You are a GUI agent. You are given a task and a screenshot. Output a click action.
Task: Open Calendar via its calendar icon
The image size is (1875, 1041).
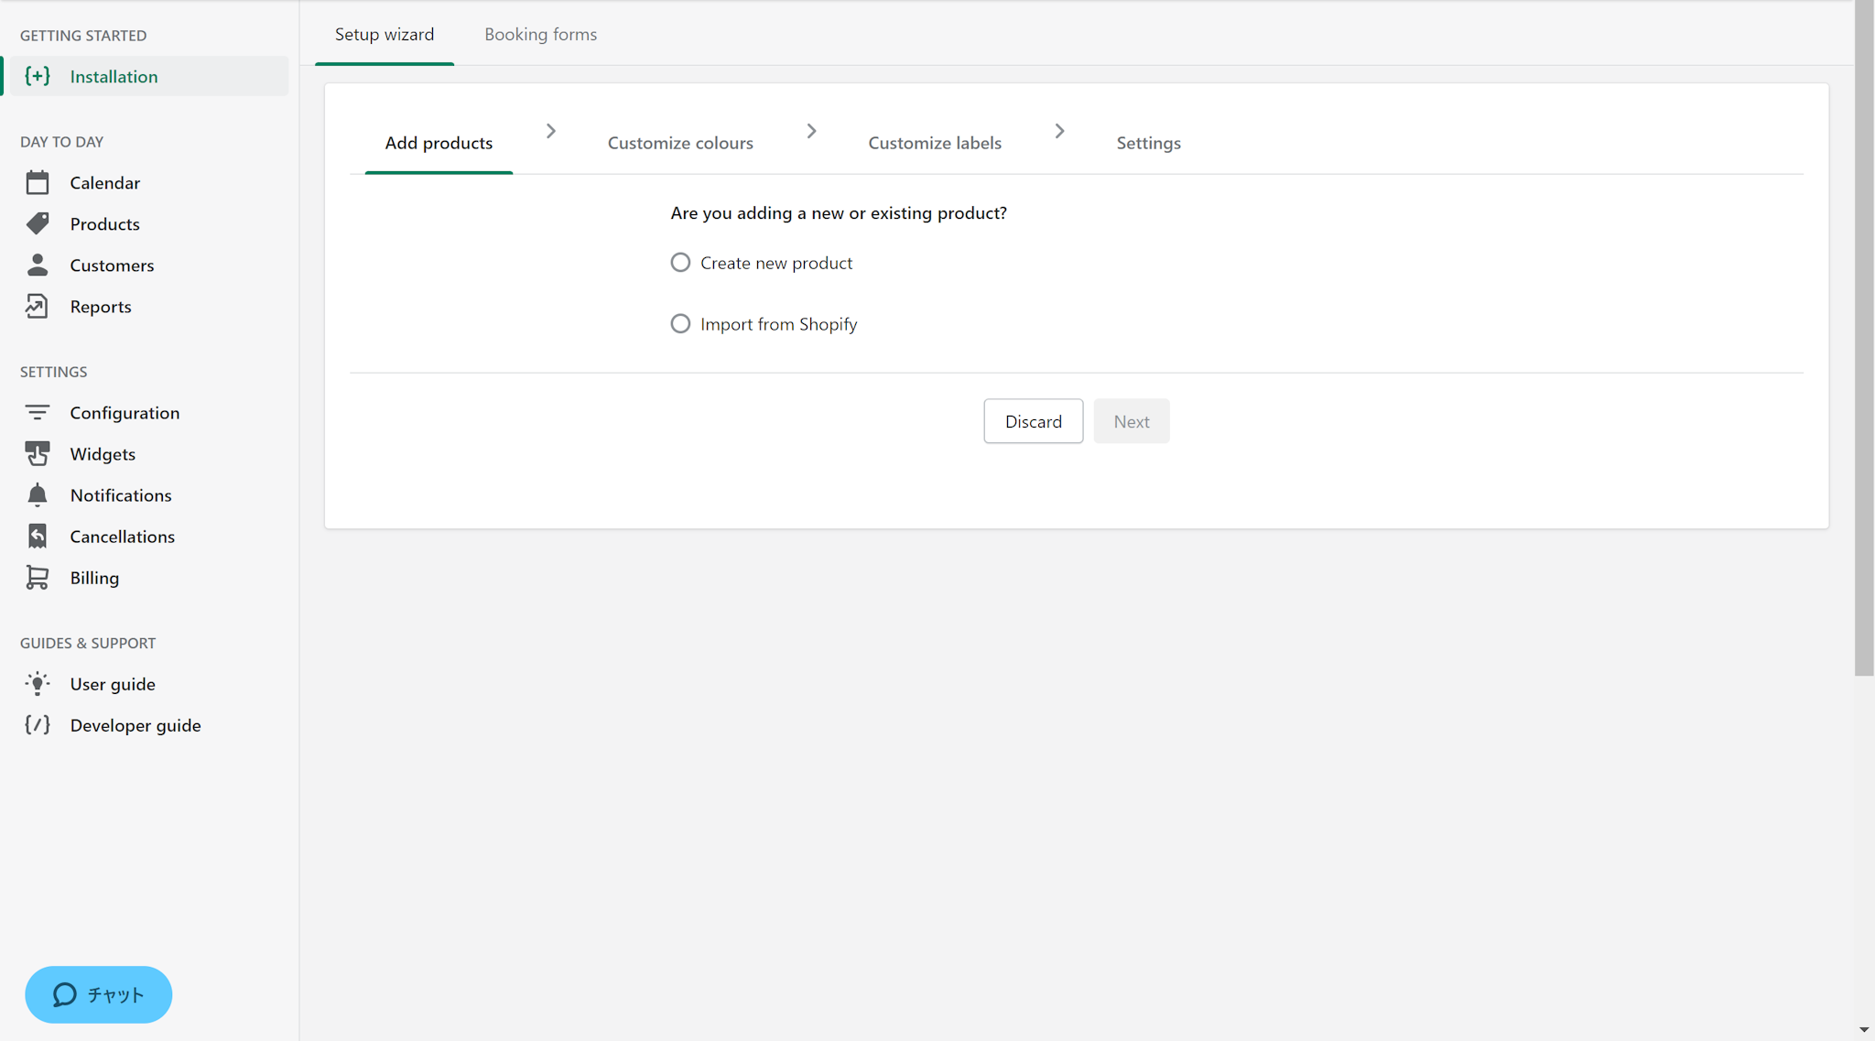point(38,183)
